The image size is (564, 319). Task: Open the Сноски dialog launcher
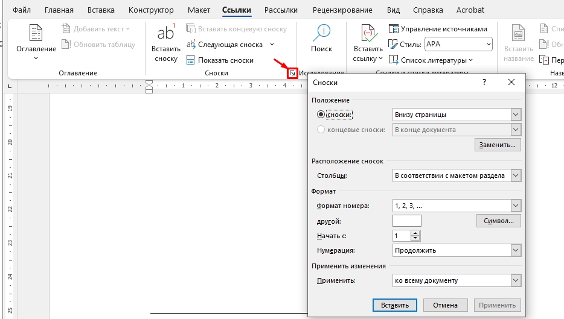[292, 74]
